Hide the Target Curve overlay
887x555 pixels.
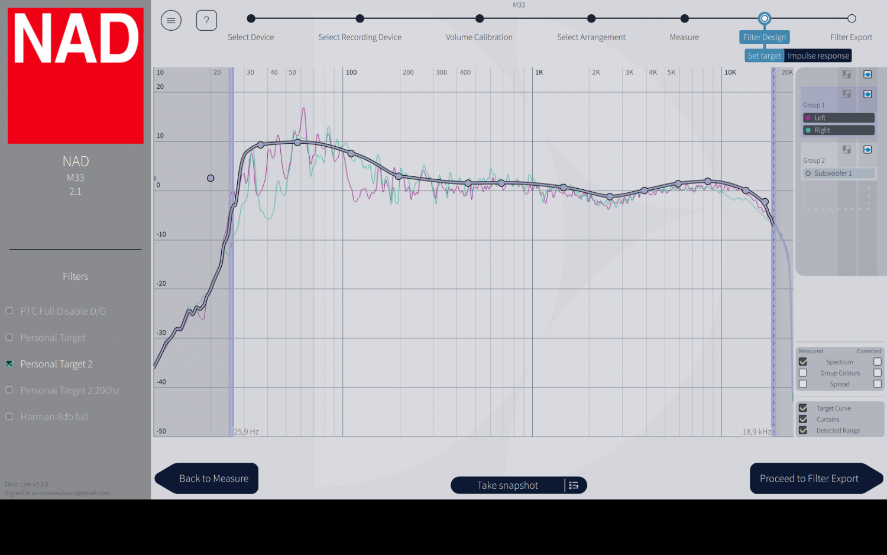click(x=803, y=408)
